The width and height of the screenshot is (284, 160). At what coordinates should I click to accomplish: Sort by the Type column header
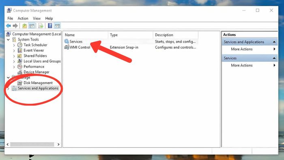click(x=130, y=35)
